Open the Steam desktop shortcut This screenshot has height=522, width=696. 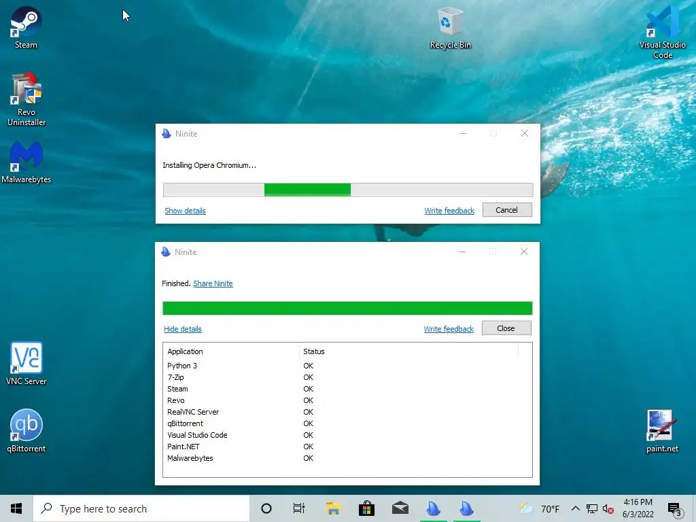26,27
